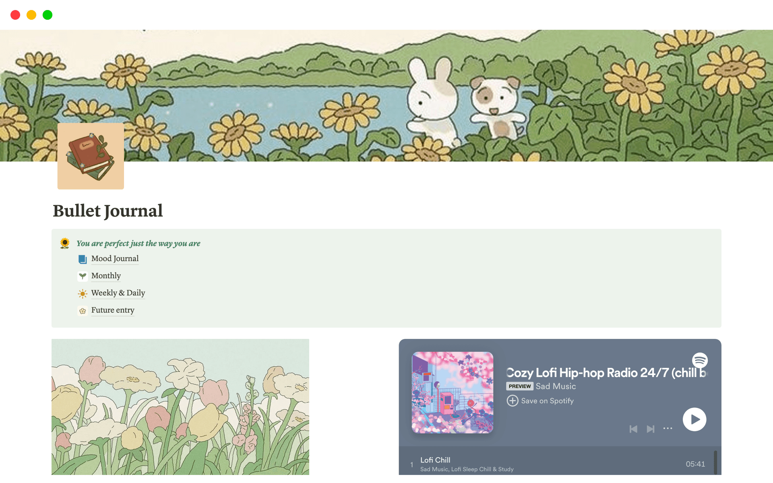Select the Lofi Chill track row

[x=556, y=464]
